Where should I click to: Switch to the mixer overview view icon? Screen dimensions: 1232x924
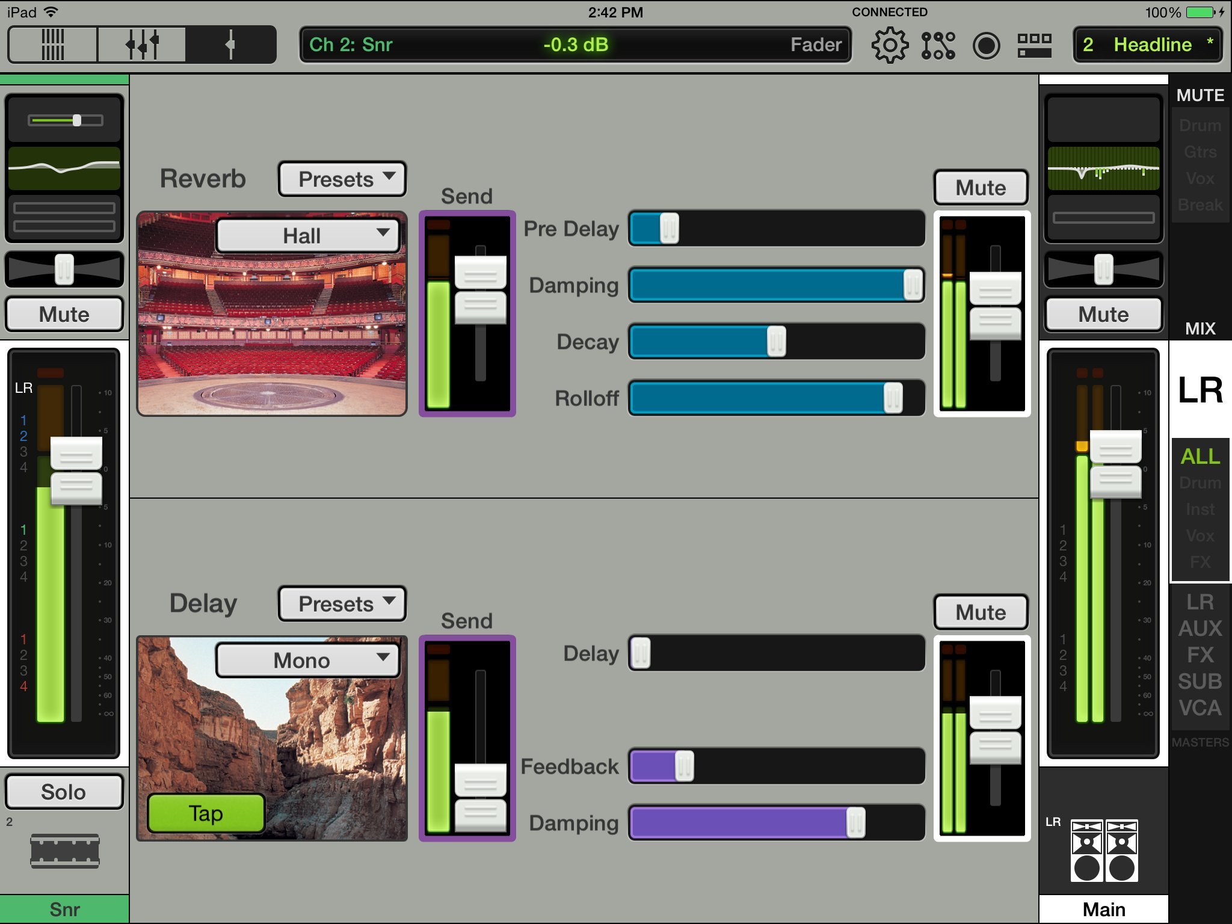[x=53, y=45]
